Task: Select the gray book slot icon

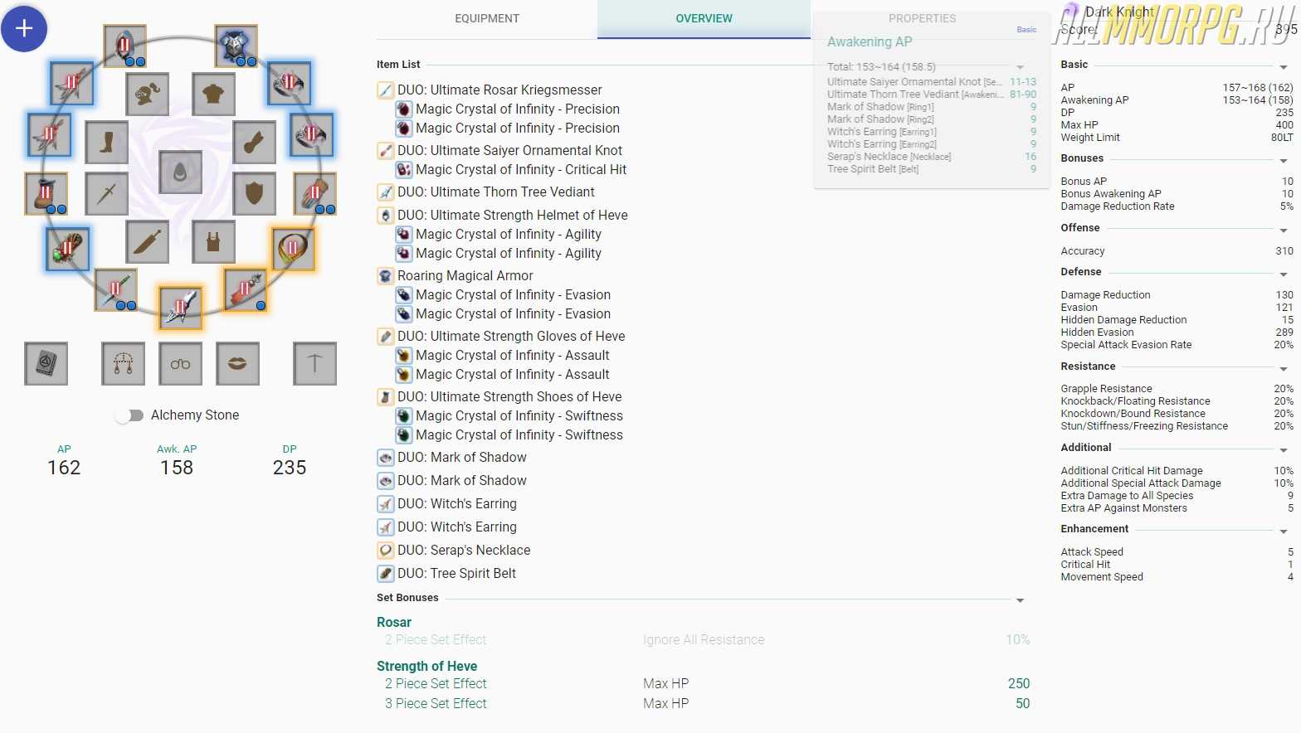Action: pos(46,364)
